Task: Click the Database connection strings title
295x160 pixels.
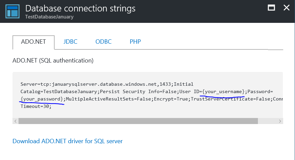Action: click(x=80, y=8)
